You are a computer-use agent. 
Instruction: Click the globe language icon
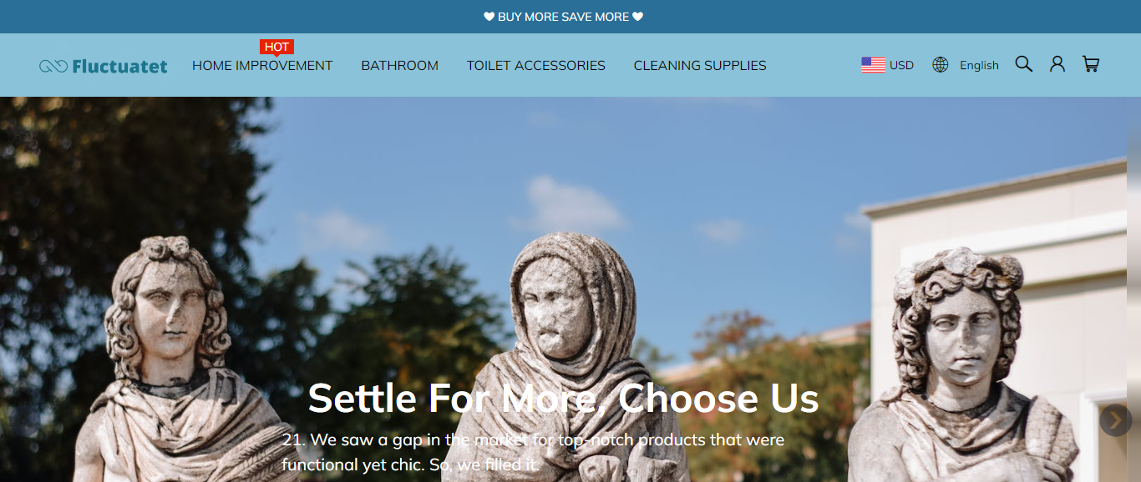[941, 65]
